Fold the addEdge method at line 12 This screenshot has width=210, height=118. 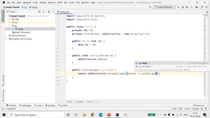tap(66, 55)
